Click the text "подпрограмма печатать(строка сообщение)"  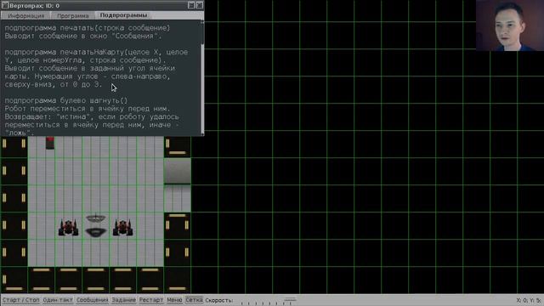pos(88,28)
